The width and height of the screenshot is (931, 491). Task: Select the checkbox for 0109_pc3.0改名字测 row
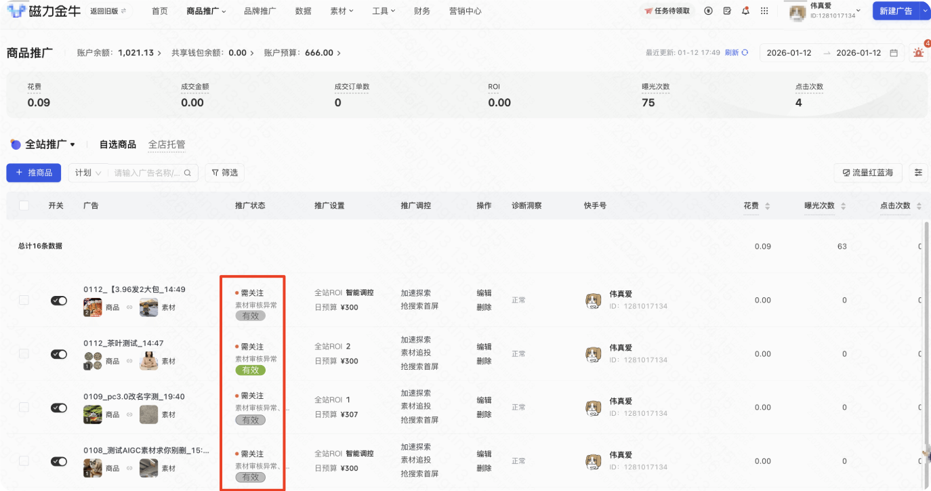[x=24, y=407]
